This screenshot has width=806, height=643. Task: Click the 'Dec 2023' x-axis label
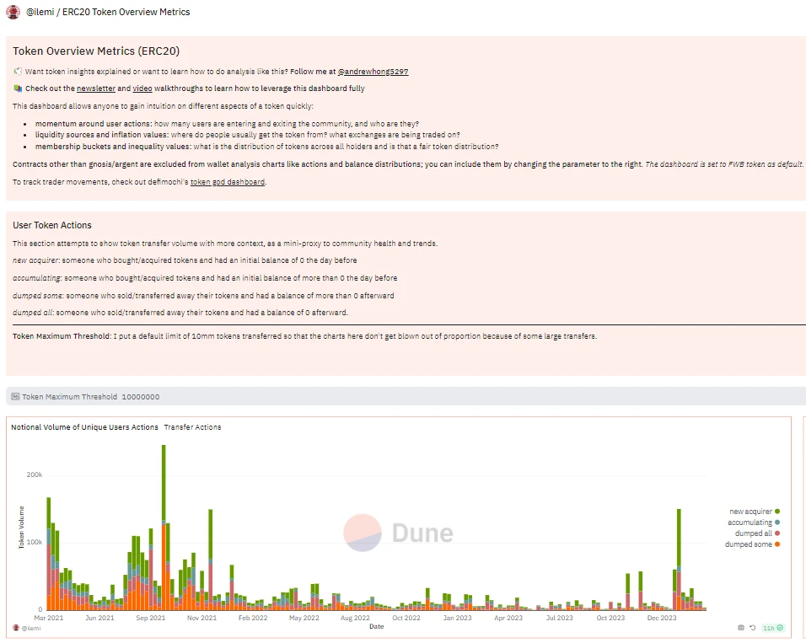click(x=662, y=618)
